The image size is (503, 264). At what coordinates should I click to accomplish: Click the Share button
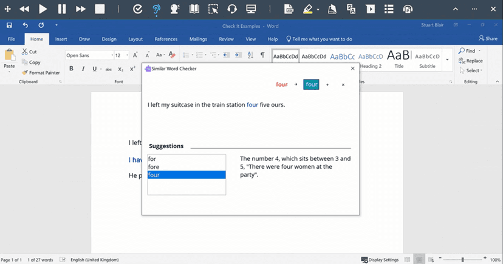488,38
